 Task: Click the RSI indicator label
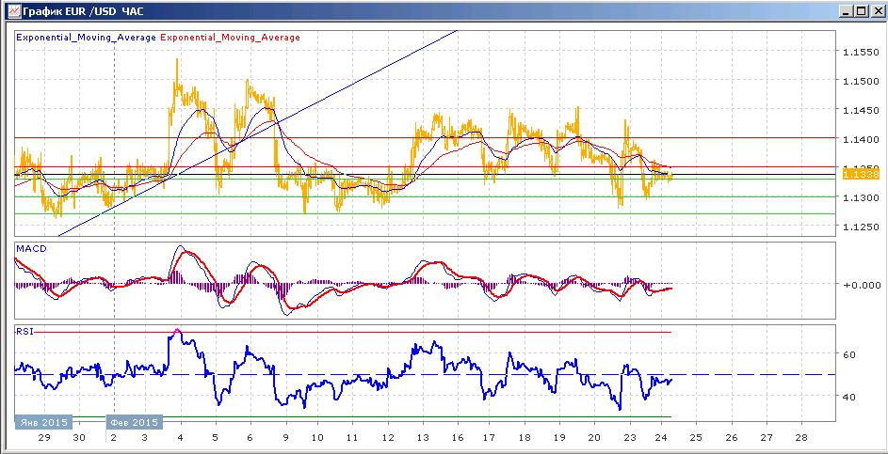point(24,331)
